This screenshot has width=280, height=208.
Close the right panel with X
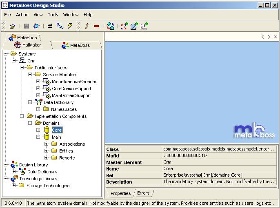[x=276, y=37]
